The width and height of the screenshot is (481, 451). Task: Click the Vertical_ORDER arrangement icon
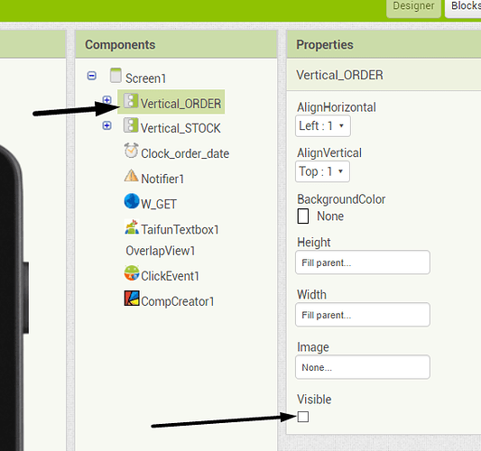click(131, 100)
